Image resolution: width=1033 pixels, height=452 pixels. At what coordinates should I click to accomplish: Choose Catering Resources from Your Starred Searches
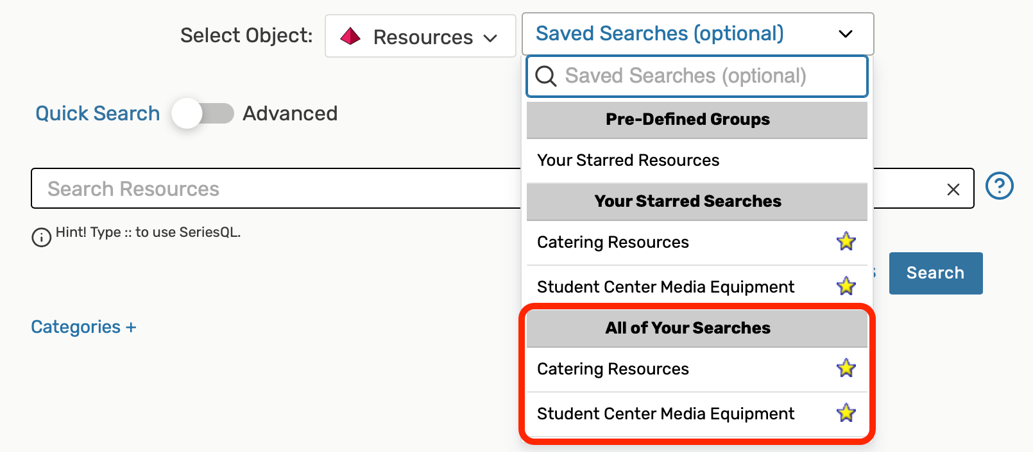pyautogui.click(x=613, y=242)
